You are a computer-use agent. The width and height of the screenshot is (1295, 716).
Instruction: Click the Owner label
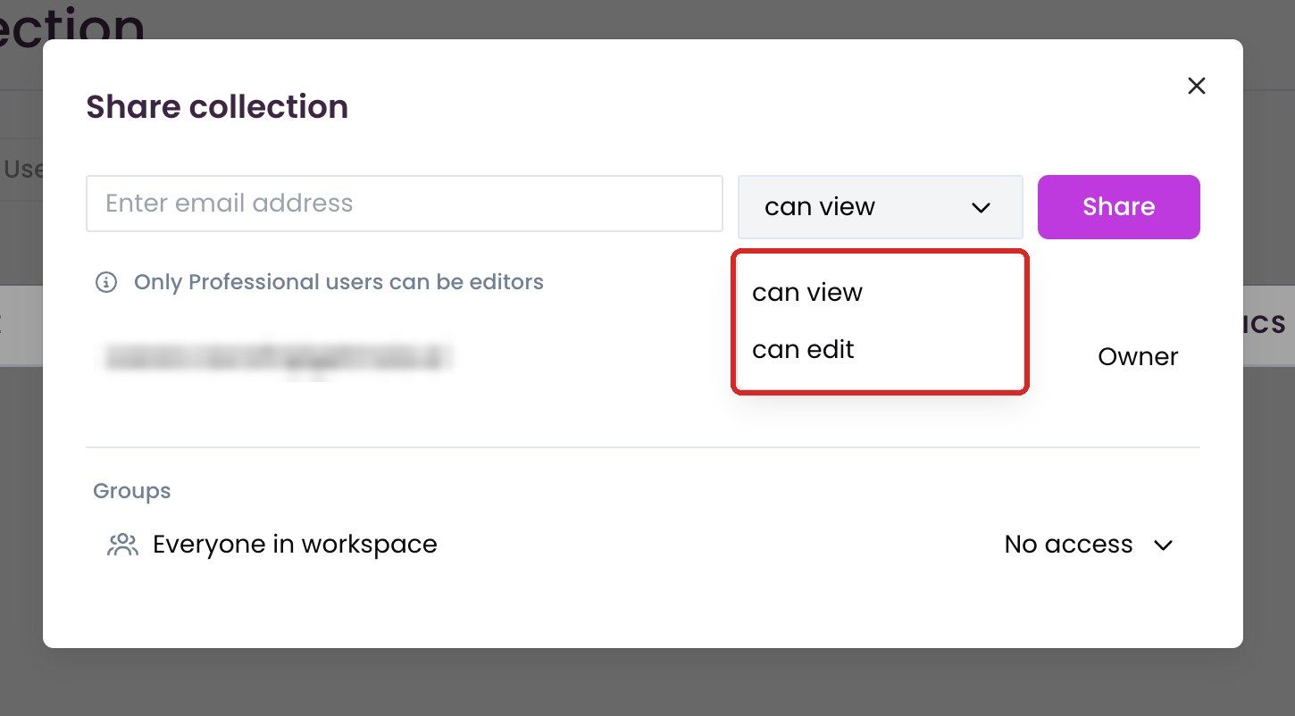(1138, 357)
